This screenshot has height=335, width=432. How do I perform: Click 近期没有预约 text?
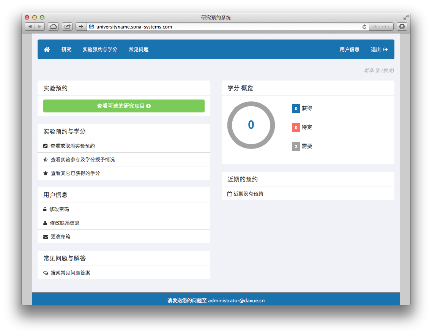click(248, 194)
